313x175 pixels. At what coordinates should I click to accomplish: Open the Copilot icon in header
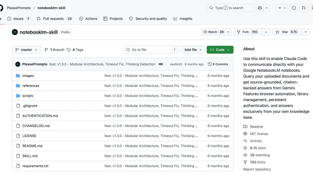(x=260, y=8)
